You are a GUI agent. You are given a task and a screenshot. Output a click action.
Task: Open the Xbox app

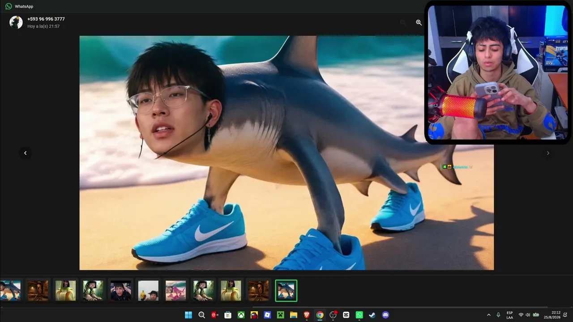pyautogui.click(x=241, y=315)
